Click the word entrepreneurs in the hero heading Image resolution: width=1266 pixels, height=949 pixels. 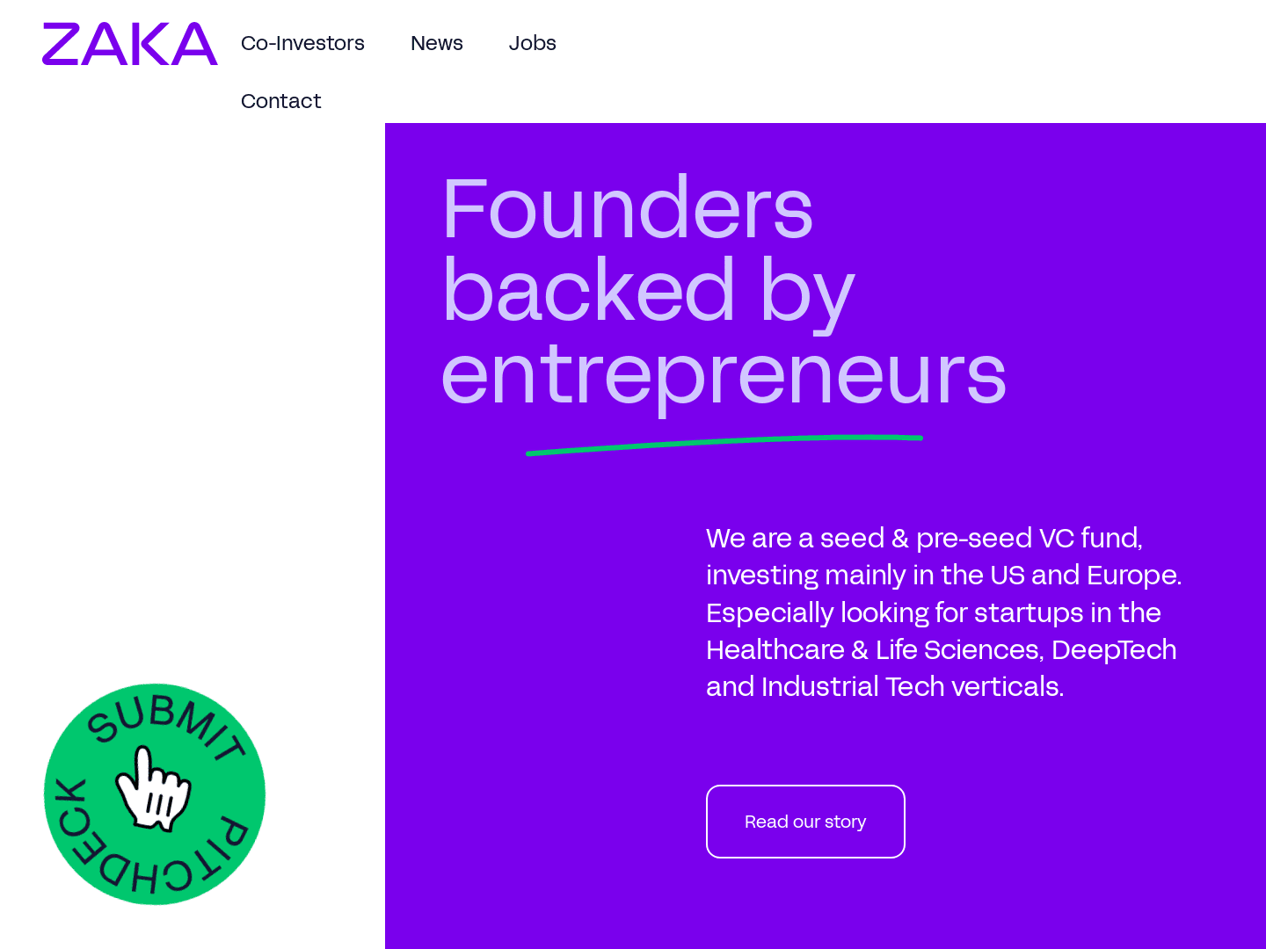tap(724, 373)
